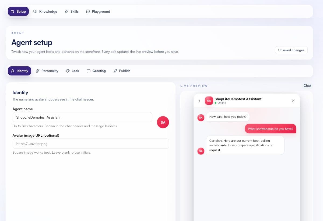Go to the Playground tab

click(98, 12)
